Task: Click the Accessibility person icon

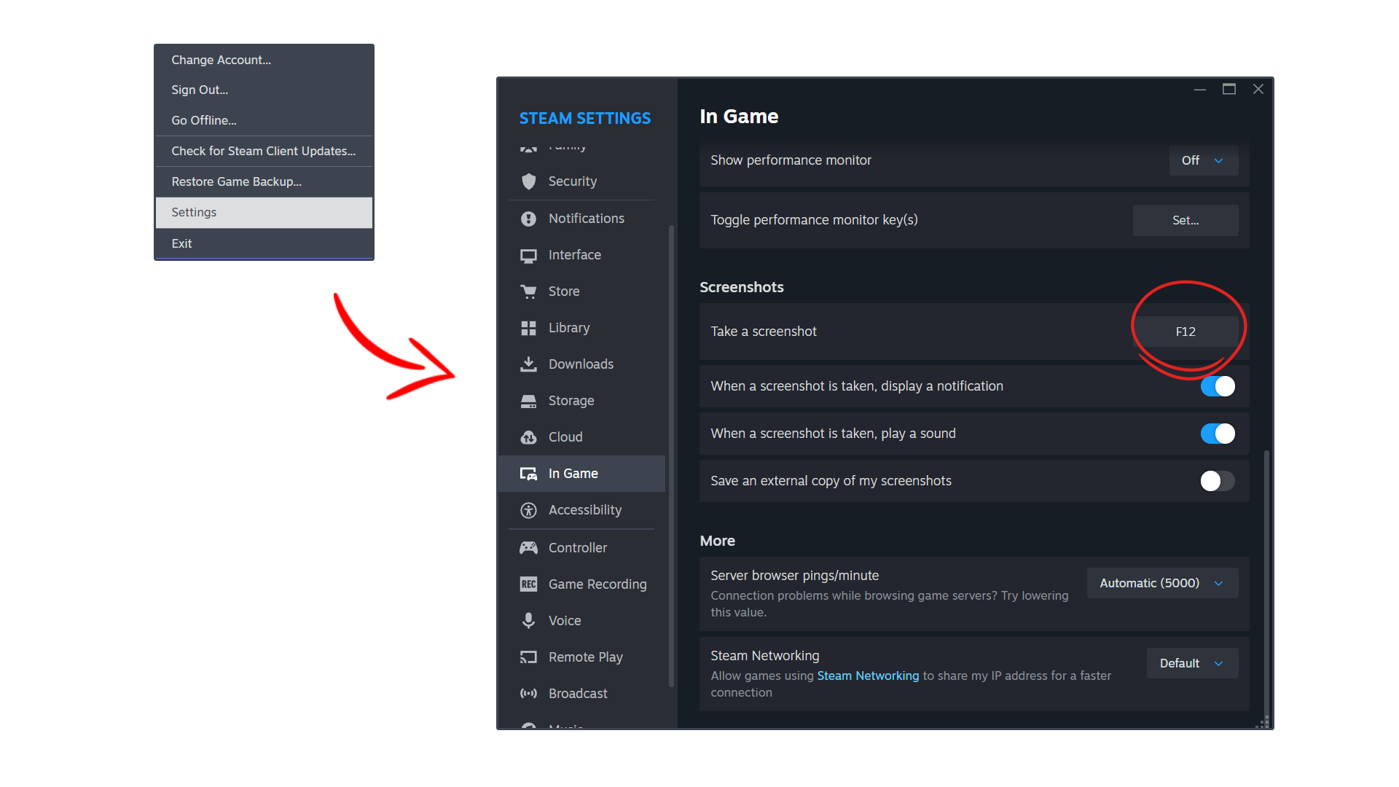Action: click(529, 510)
